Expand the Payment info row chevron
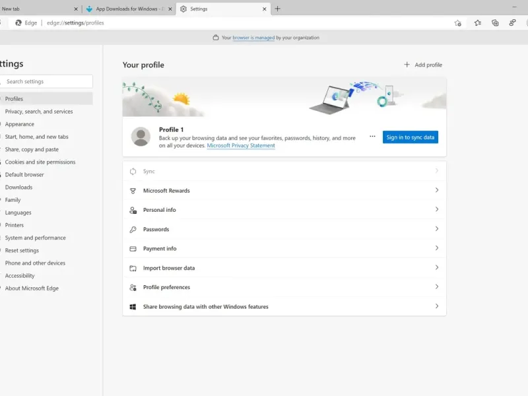This screenshot has height=396, width=528. click(437, 248)
